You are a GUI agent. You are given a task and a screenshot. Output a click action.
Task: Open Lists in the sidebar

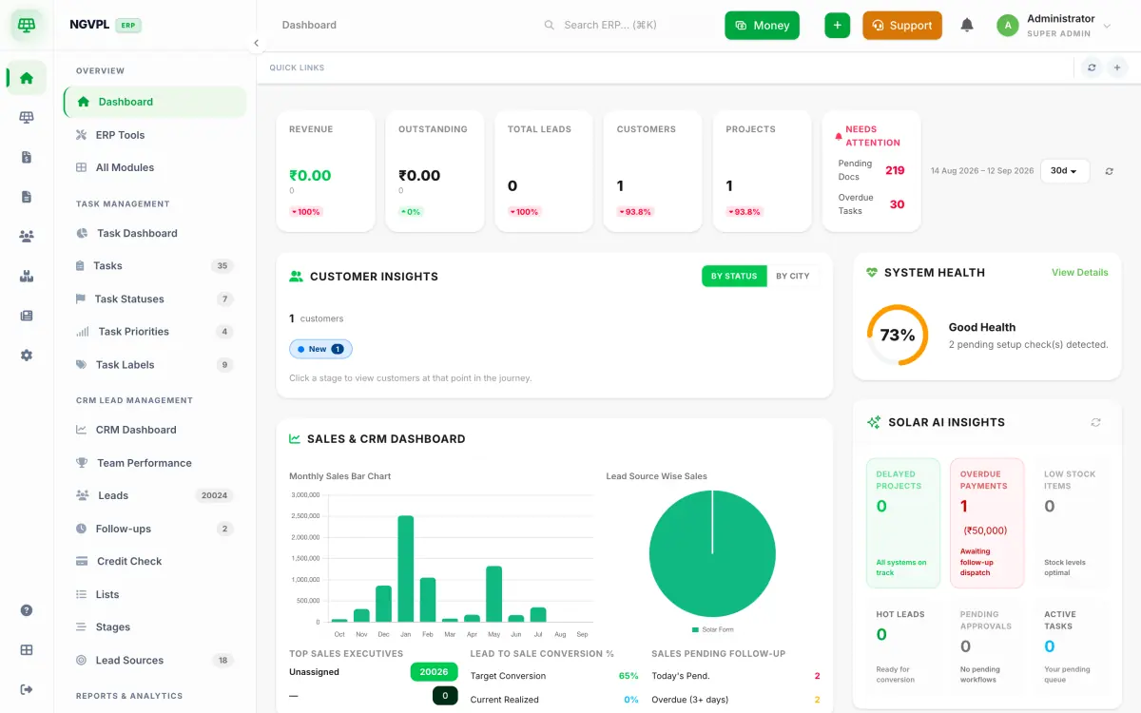(155, 594)
